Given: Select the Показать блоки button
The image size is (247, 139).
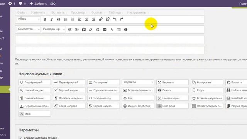Looking at the screenshot, I should pyautogui.click(x=35, y=98).
